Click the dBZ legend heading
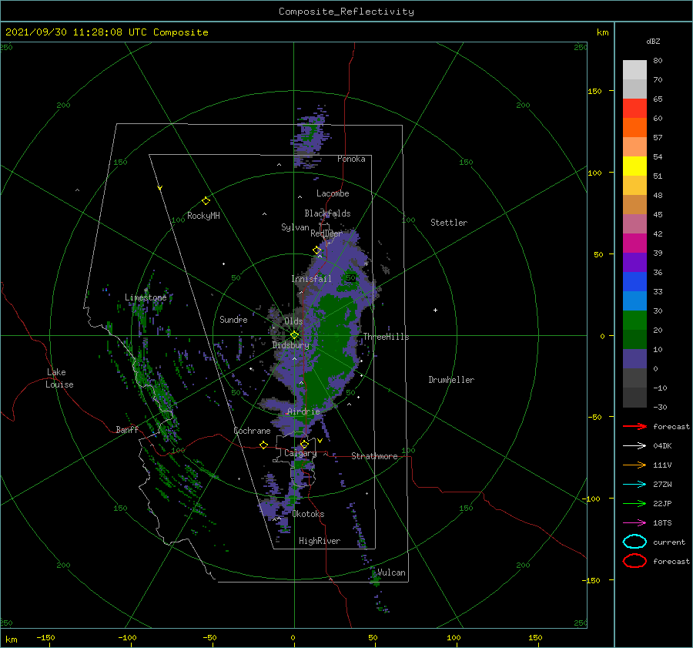693x648 pixels. click(653, 42)
